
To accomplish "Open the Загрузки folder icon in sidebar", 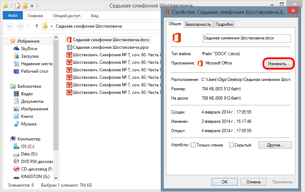I will pyautogui.click(x=16, y=56).
